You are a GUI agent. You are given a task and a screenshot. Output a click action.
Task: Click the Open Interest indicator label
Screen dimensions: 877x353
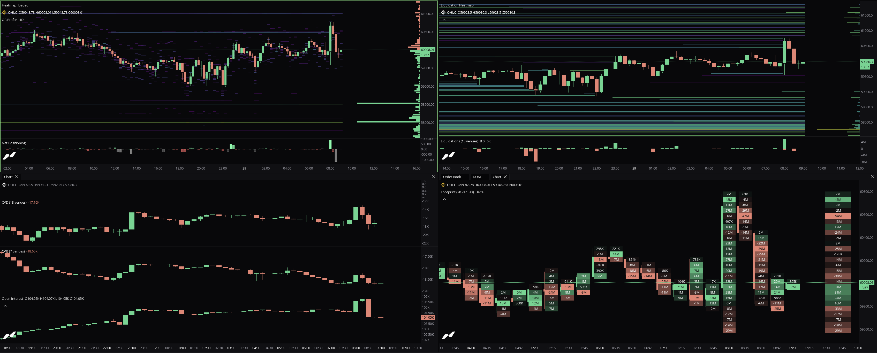point(12,298)
